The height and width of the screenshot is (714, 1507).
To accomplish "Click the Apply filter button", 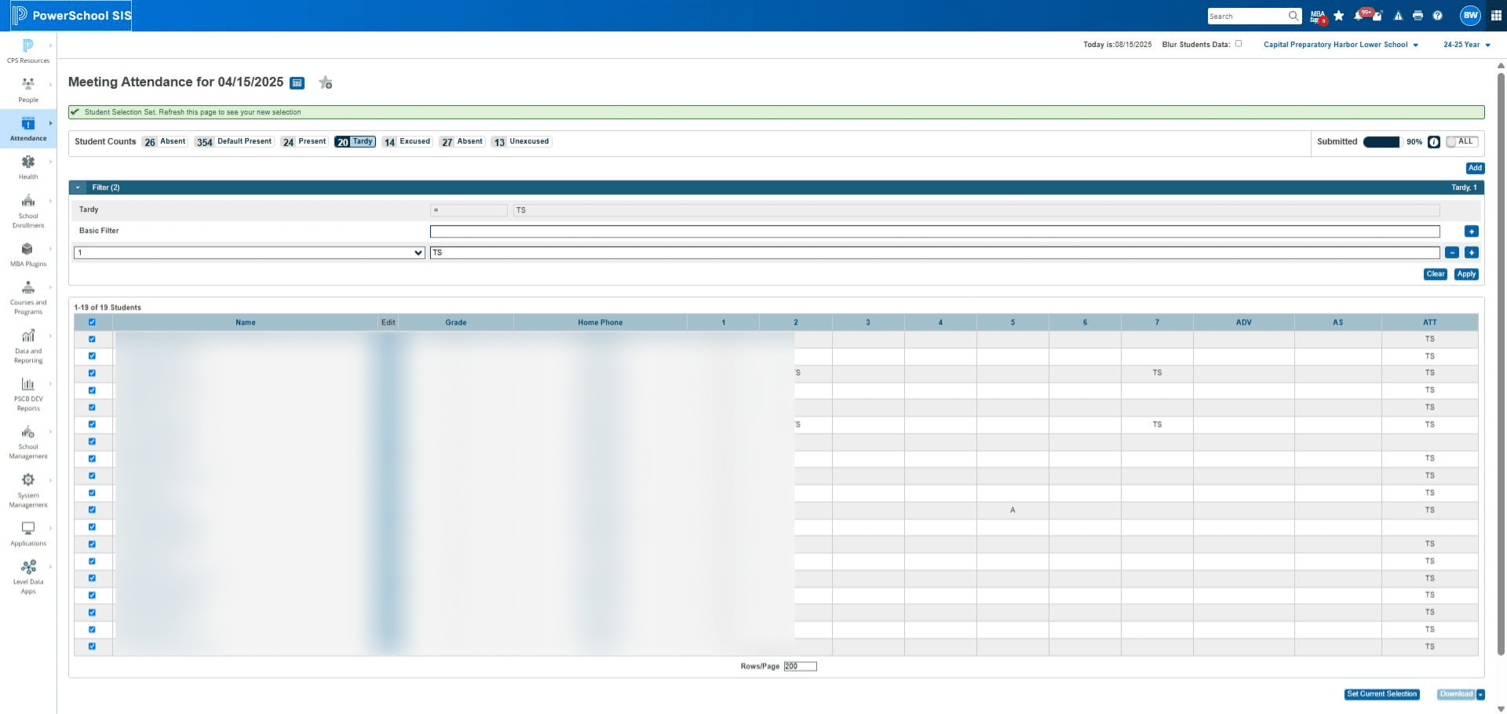I will [x=1466, y=274].
